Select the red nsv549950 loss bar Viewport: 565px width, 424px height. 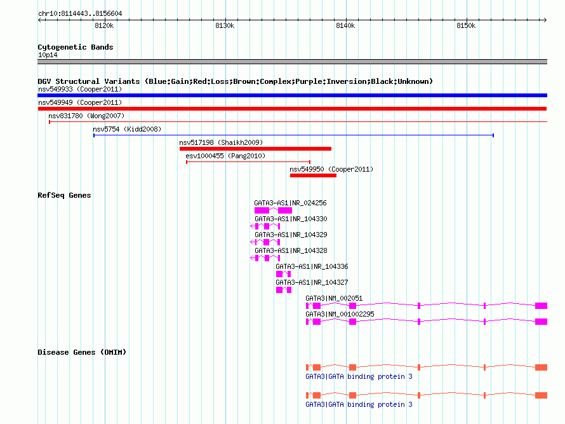click(313, 175)
